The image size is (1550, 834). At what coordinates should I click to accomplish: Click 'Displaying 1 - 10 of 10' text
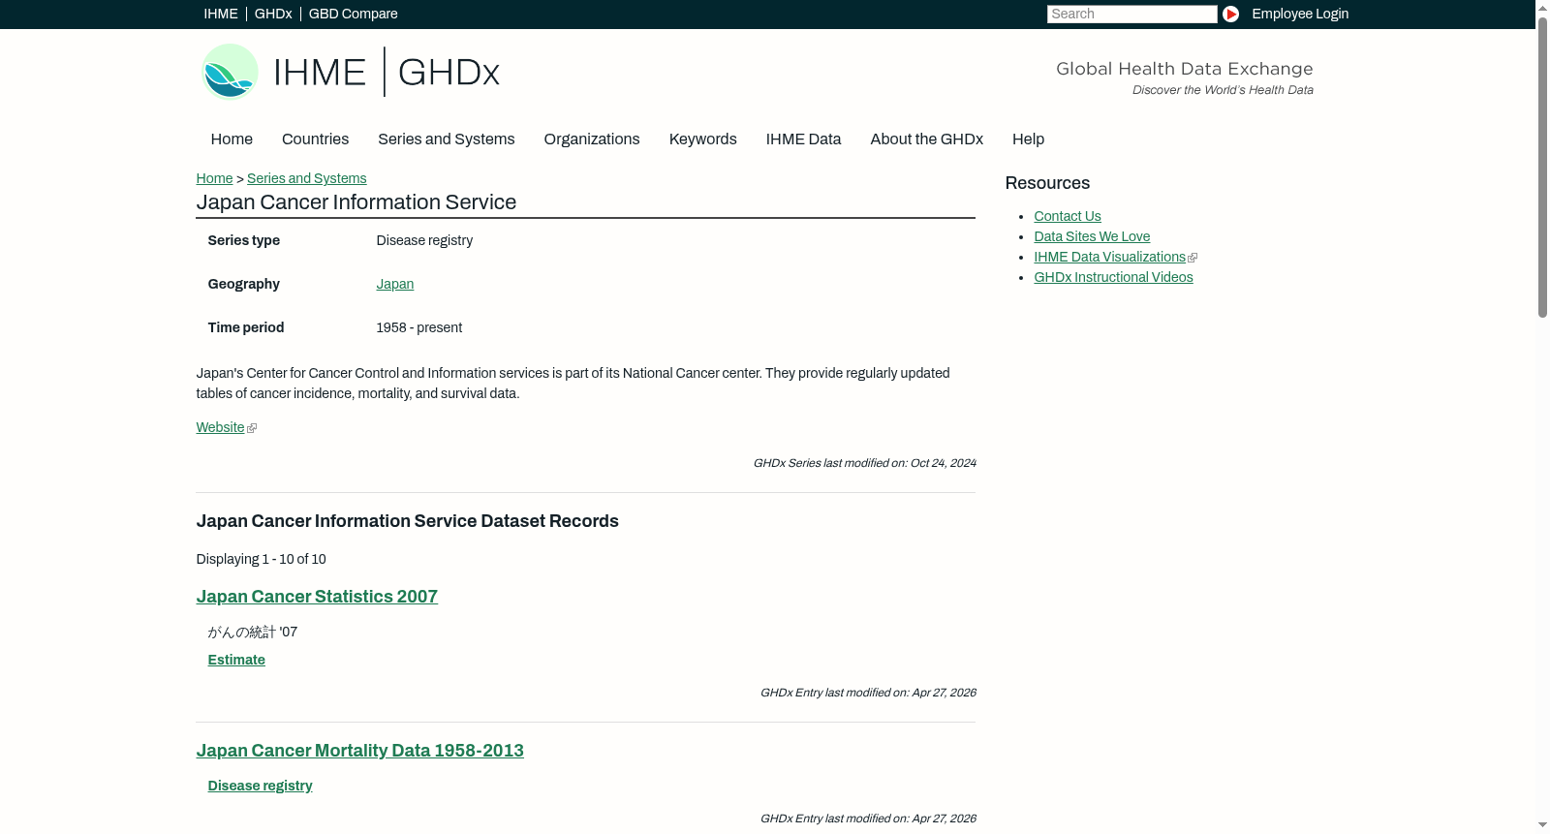(x=262, y=560)
